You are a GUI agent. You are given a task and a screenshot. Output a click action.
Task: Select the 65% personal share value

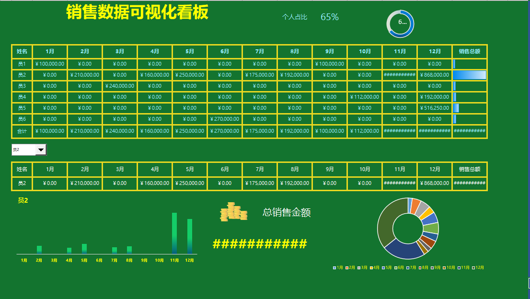(x=330, y=17)
